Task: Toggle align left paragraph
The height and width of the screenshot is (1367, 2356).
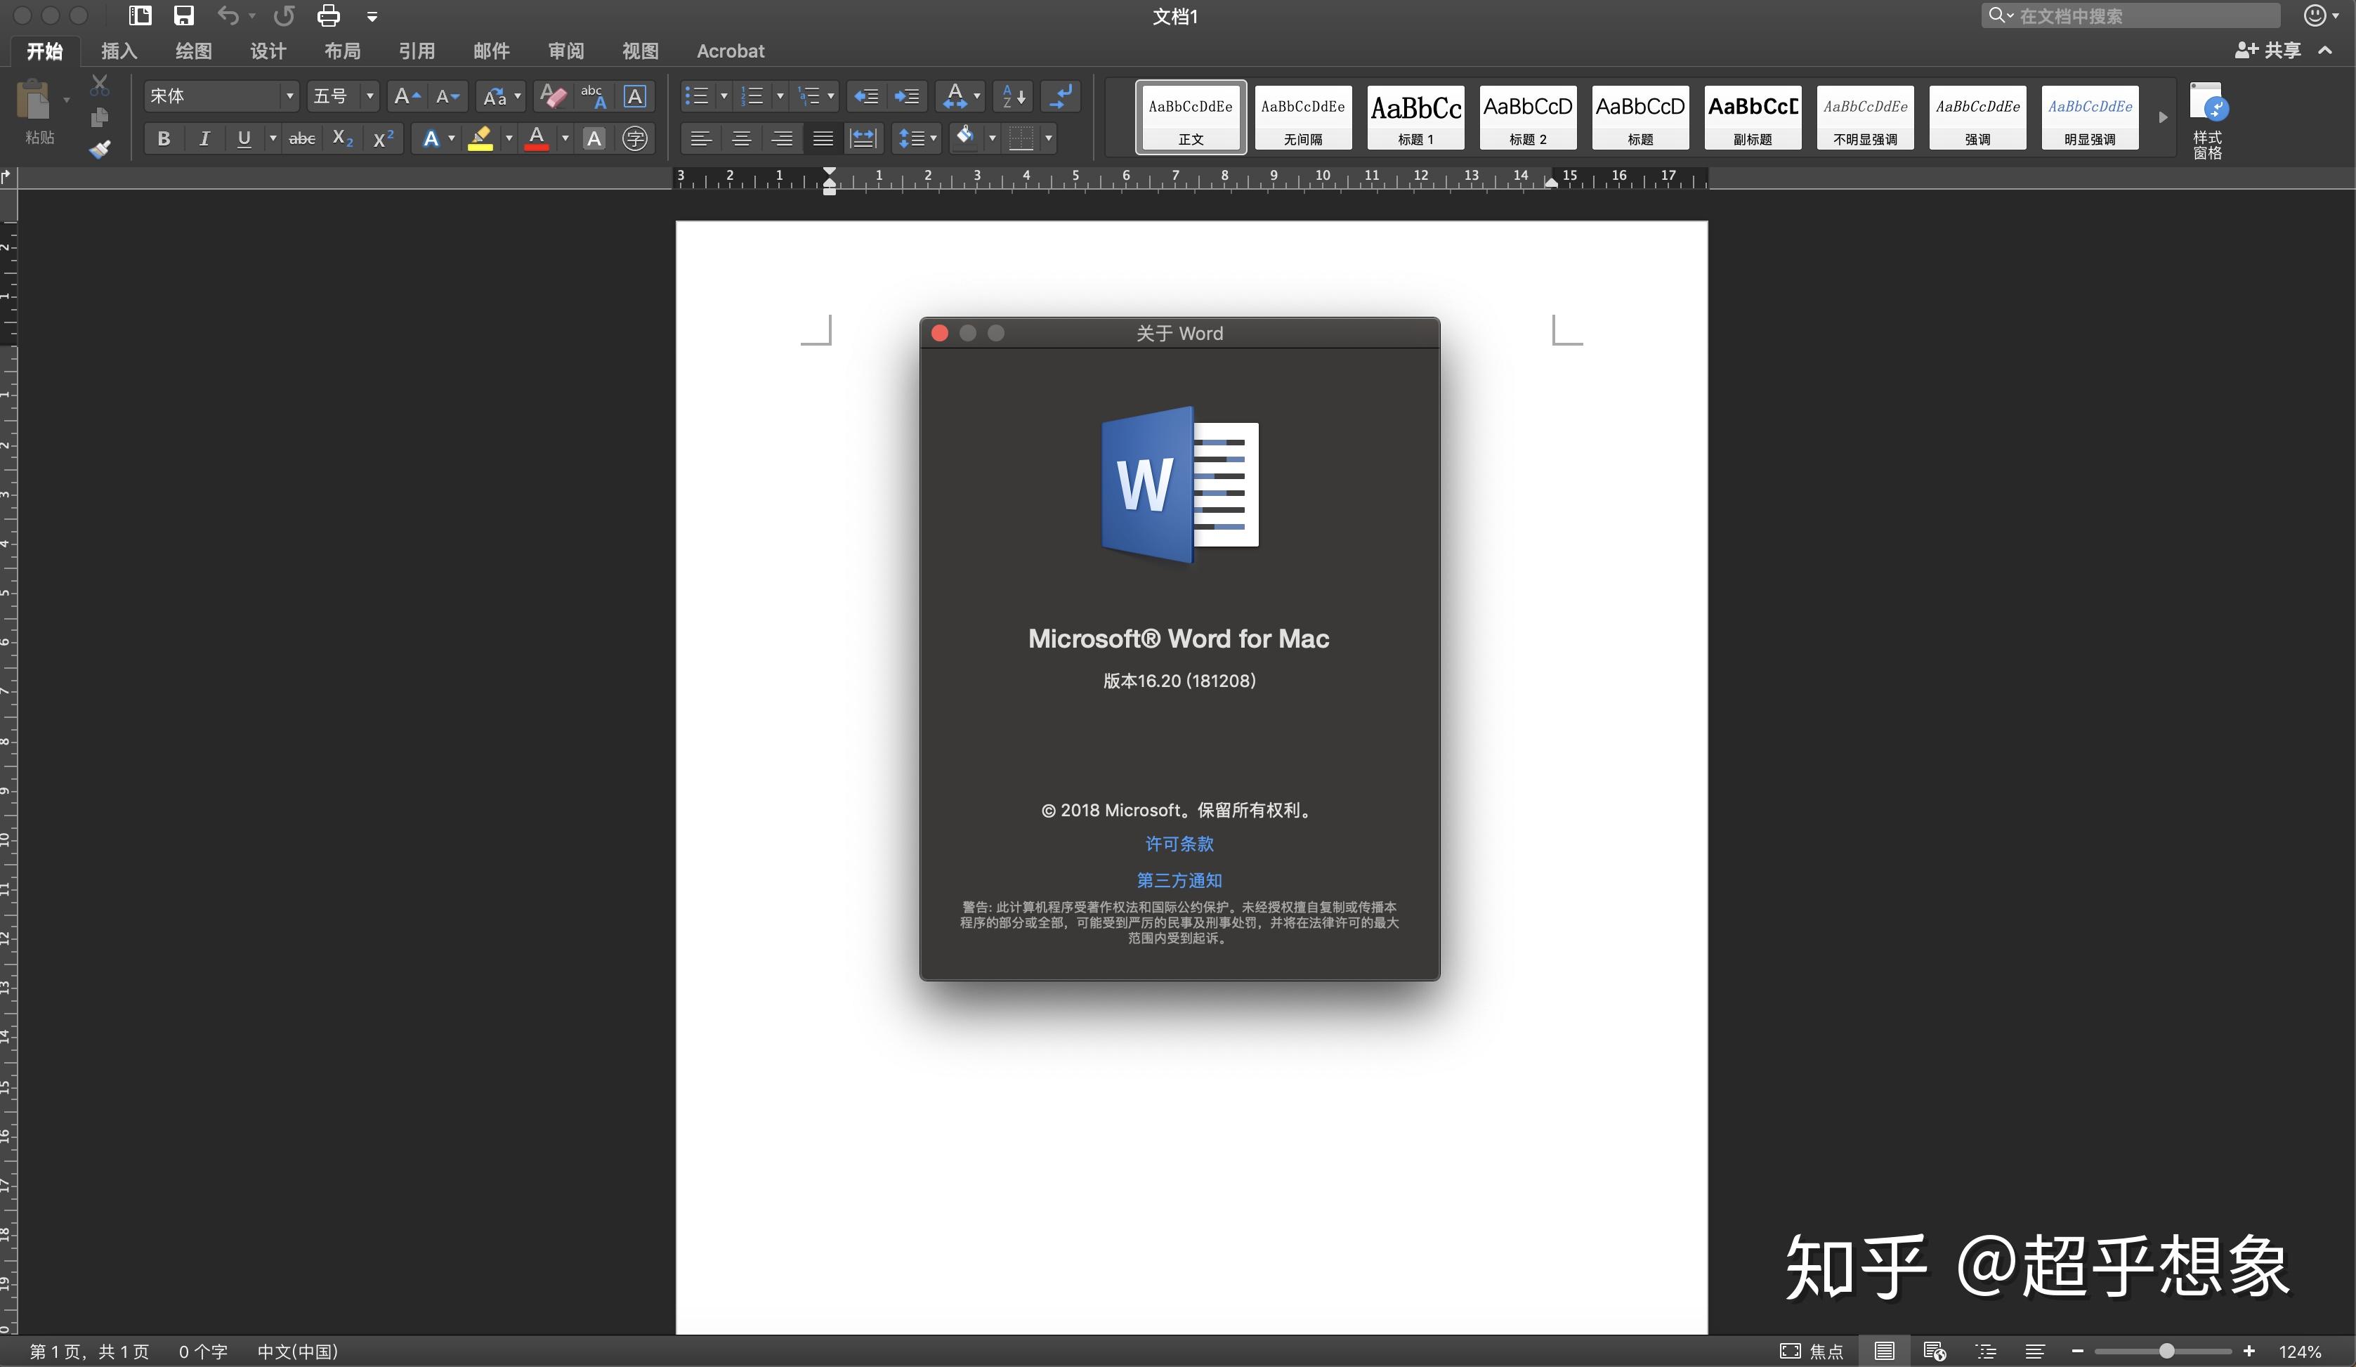Action: coord(700,138)
